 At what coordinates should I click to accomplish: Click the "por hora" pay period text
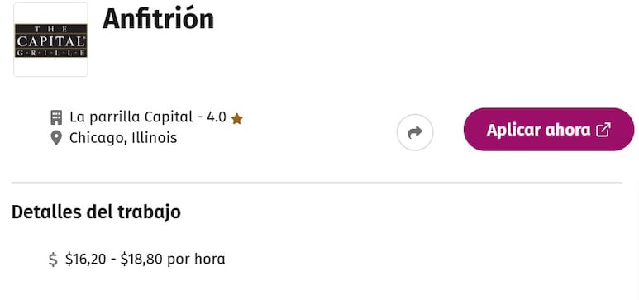[196, 260]
